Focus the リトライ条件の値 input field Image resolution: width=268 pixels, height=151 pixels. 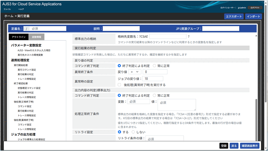(165, 138)
